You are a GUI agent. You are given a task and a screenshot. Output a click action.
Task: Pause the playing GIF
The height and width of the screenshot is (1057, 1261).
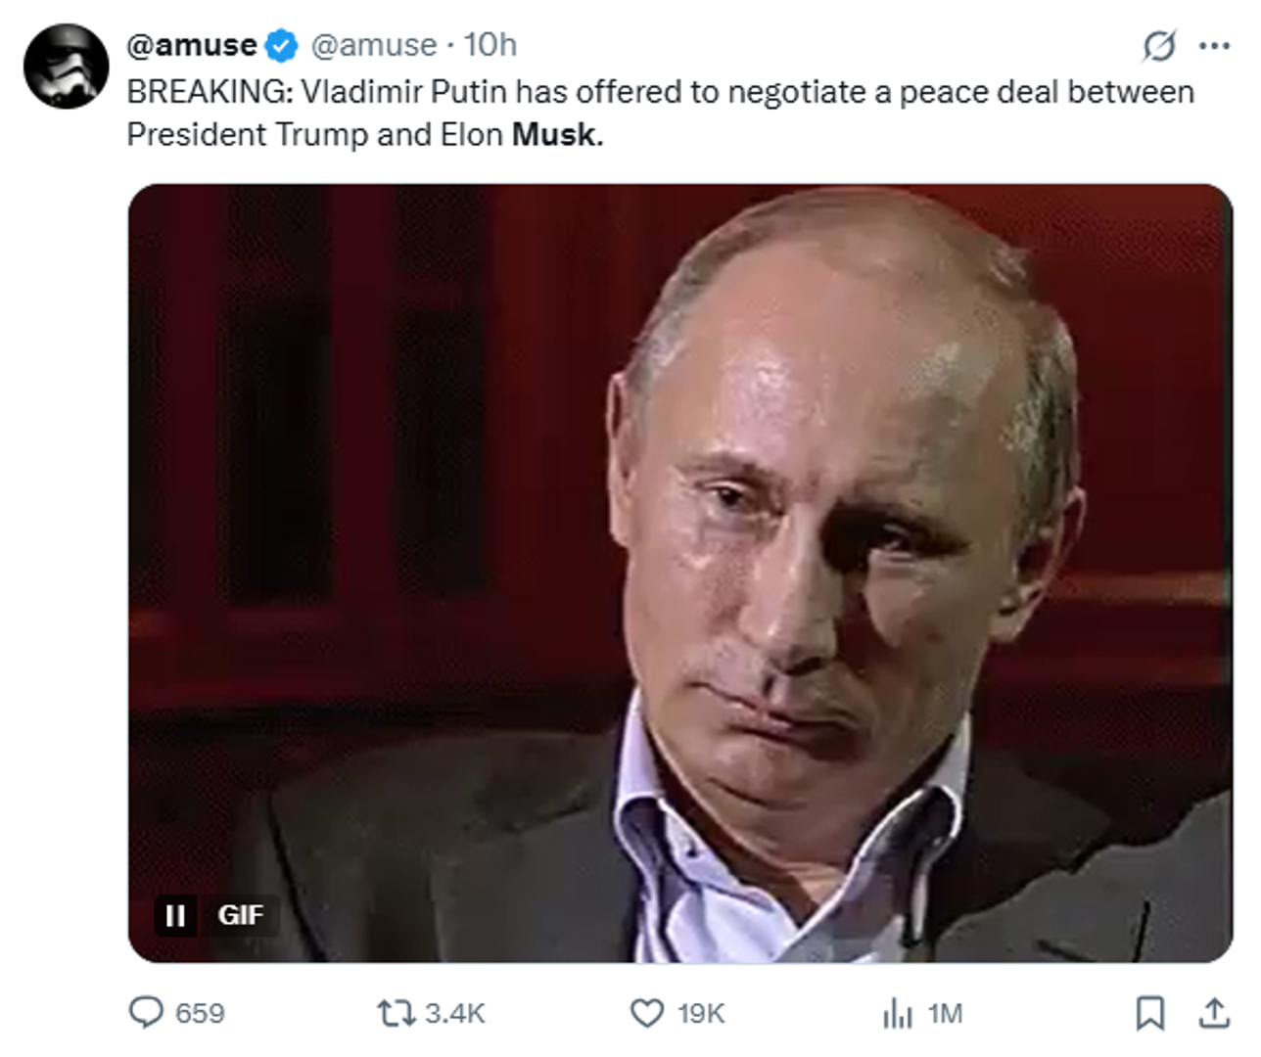click(176, 915)
